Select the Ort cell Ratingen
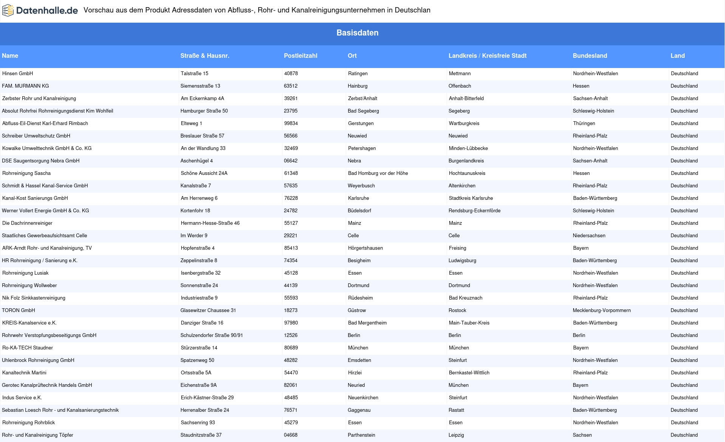The width and height of the screenshot is (725, 442). 358,73
